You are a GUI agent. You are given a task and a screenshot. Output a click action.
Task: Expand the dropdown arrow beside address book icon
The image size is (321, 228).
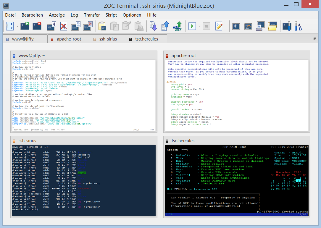[x=17, y=26]
